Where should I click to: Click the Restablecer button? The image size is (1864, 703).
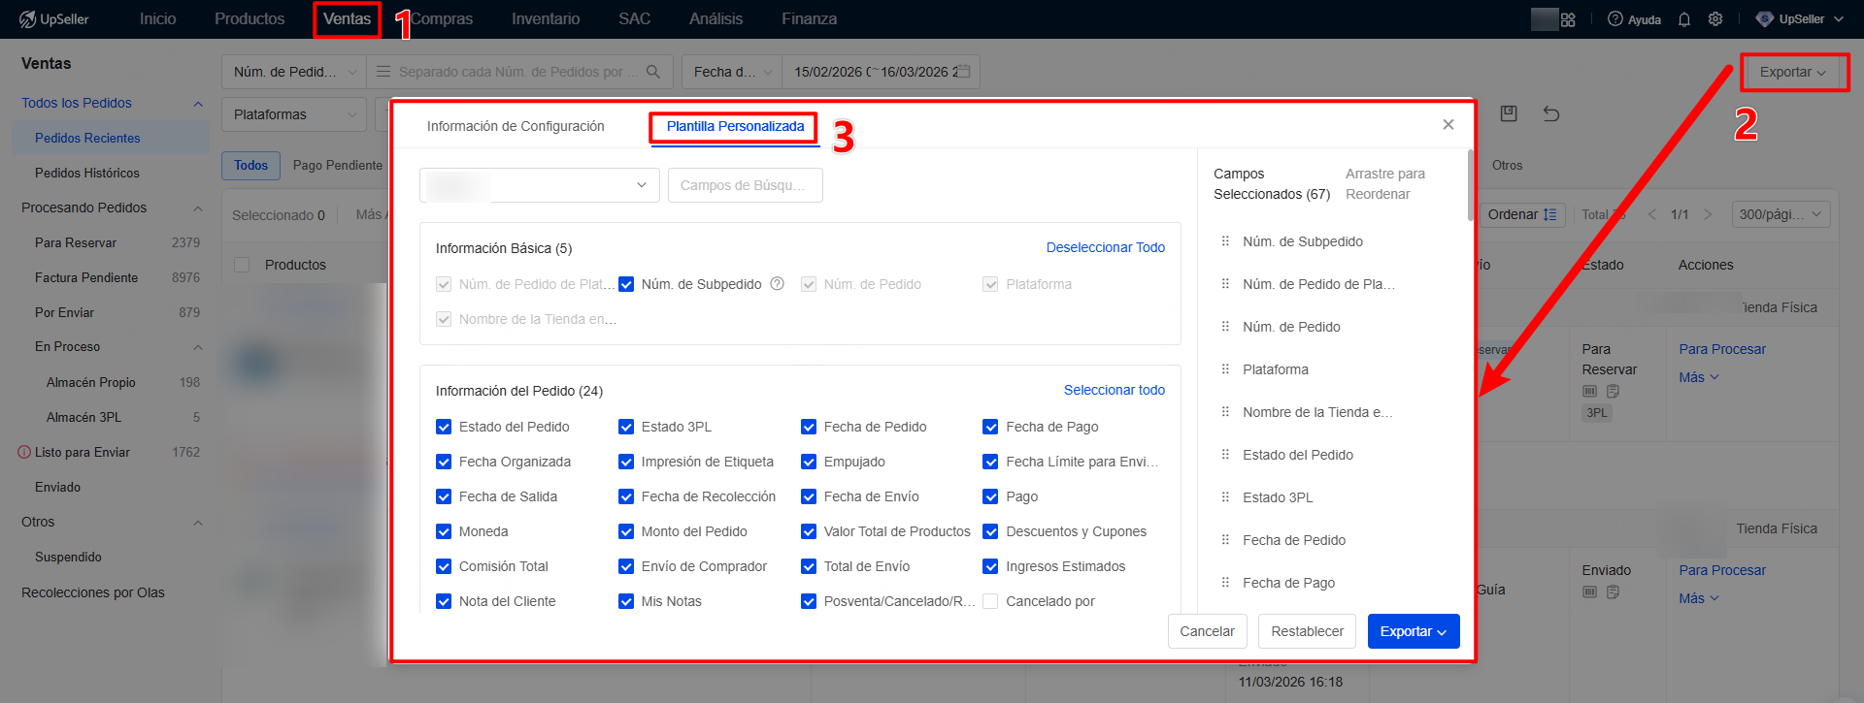pyautogui.click(x=1307, y=631)
